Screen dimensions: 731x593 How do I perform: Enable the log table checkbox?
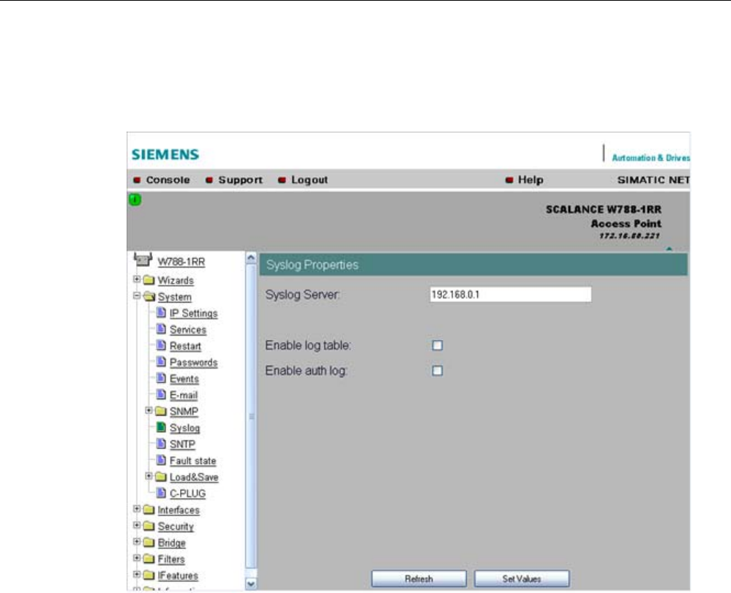pyautogui.click(x=438, y=345)
